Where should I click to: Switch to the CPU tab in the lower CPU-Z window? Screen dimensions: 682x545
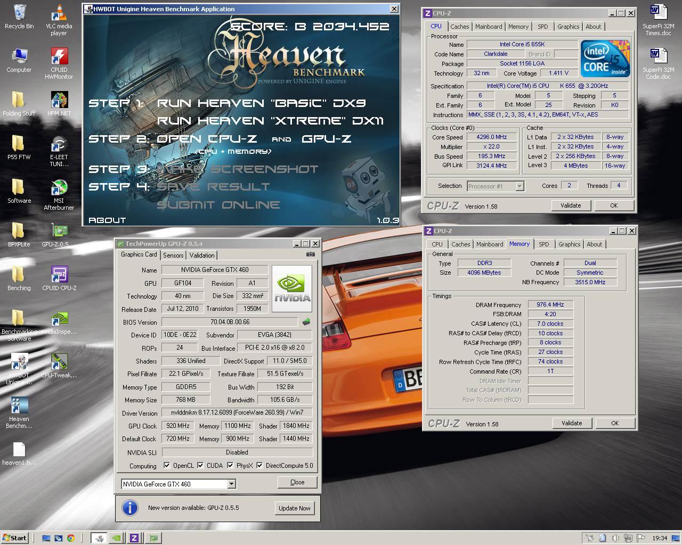[x=437, y=244]
